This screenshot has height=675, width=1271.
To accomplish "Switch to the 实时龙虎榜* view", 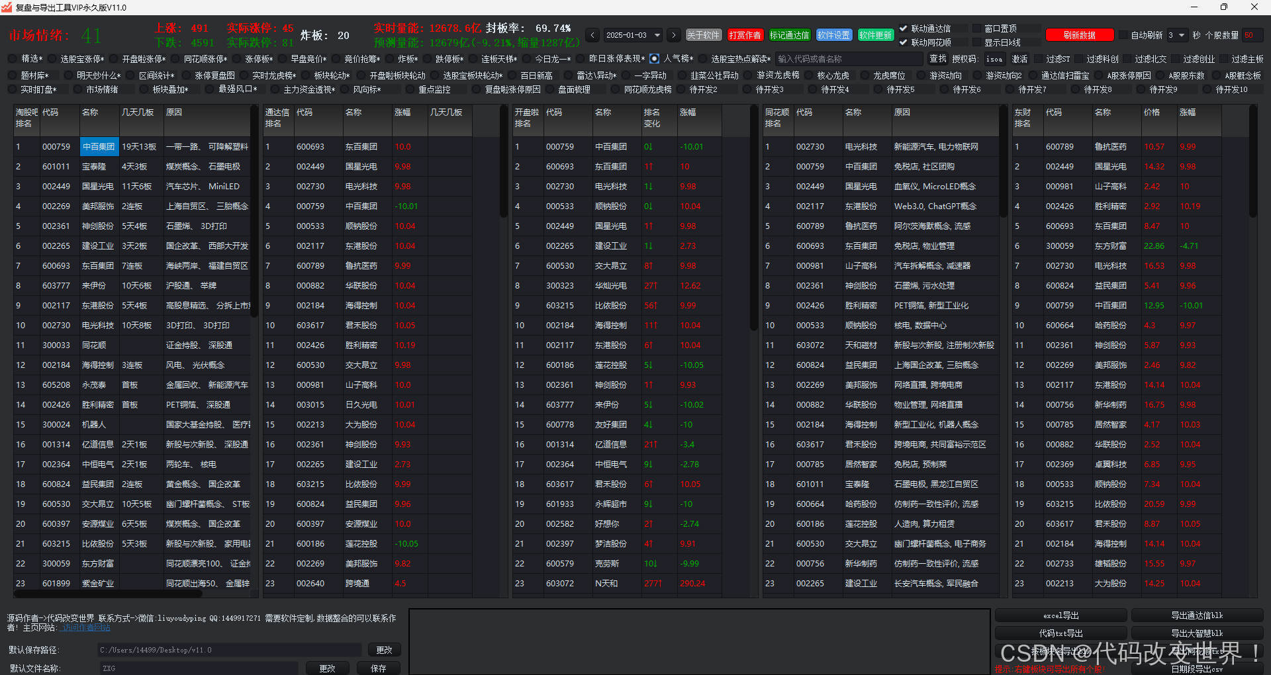I will 242,75.
